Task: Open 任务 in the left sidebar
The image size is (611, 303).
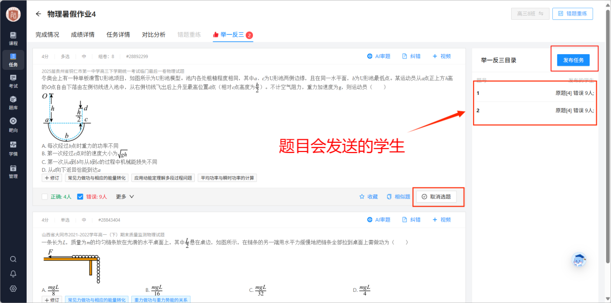Action: pos(13,60)
